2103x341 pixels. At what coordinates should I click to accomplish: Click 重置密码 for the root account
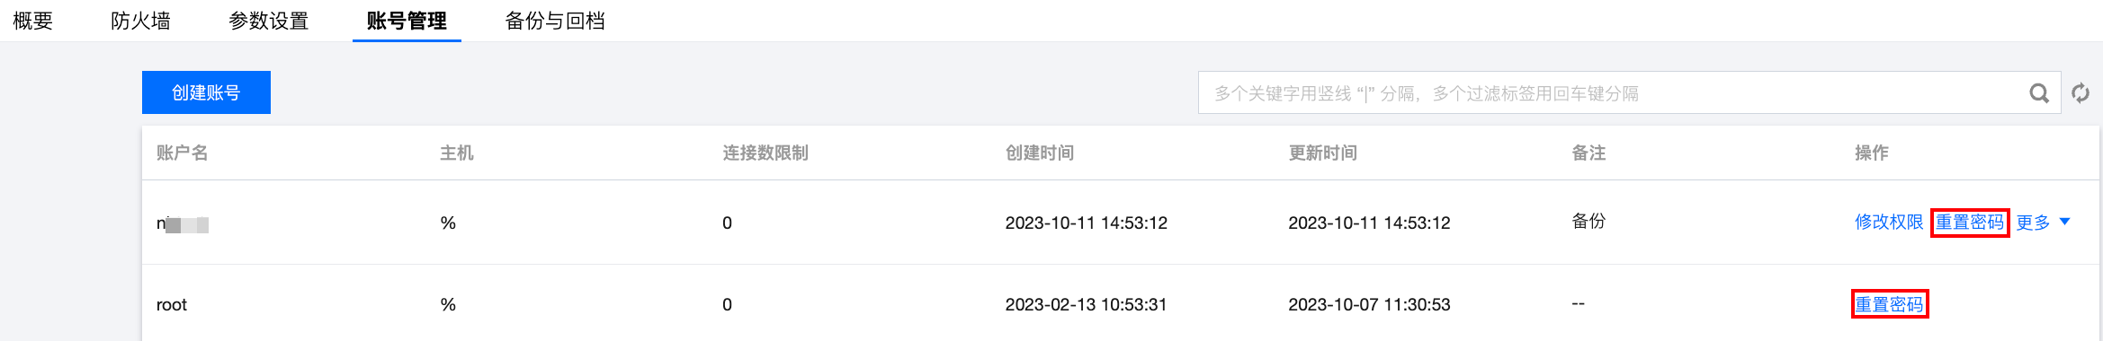[1889, 304]
